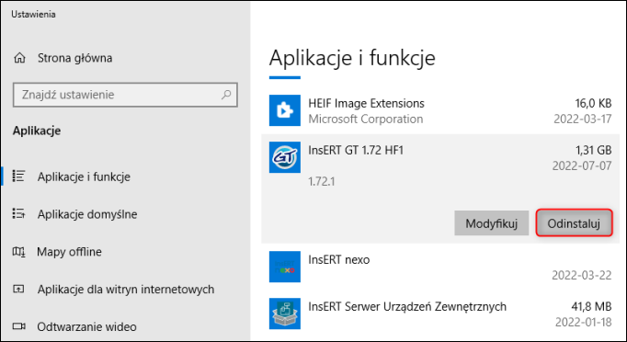Click the InsERT nexo app icon
This screenshot has width=627, height=342.
click(x=285, y=267)
